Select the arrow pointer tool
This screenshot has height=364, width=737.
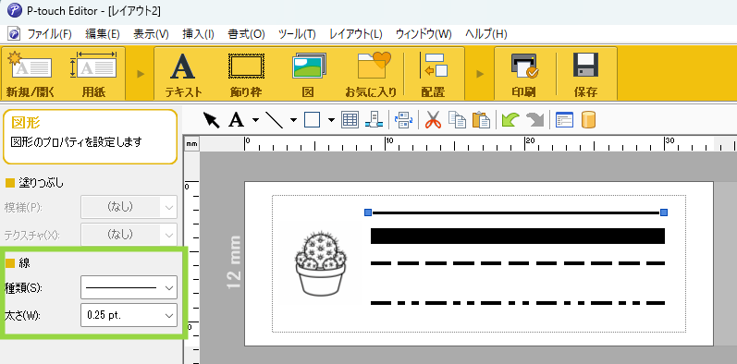click(211, 120)
